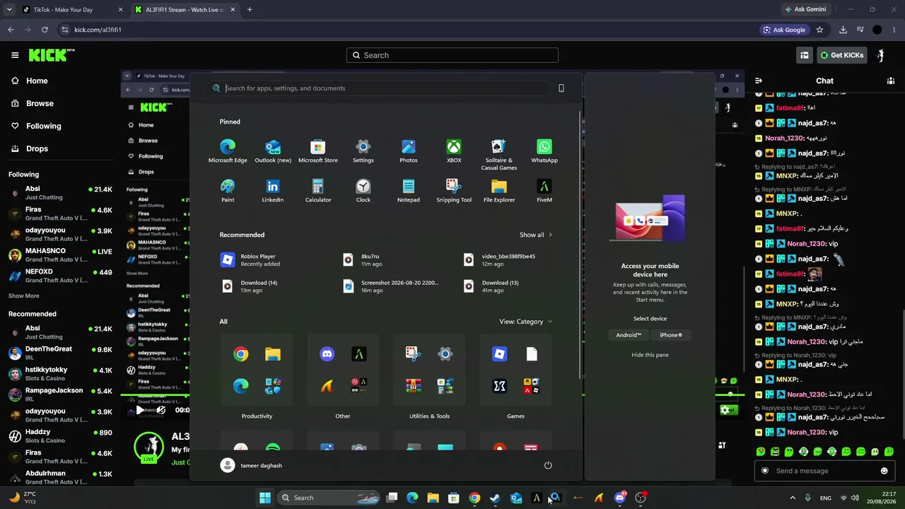Image resolution: width=905 pixels, height=509 pixels.
Task: Open a new Chrome tab
Action: [x=250, y=10]
